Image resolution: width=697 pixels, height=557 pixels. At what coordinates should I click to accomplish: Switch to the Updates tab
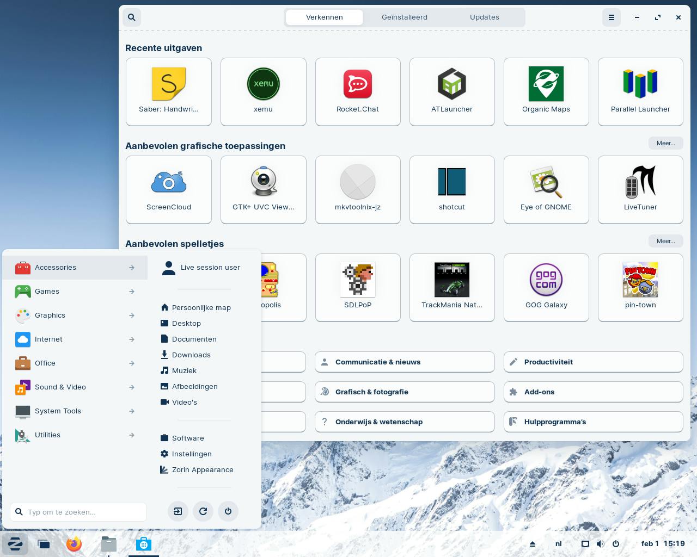coord(485,17)
